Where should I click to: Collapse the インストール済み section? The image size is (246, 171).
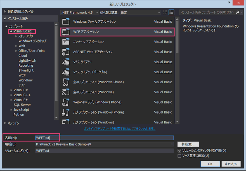click(x=5, y=18)
